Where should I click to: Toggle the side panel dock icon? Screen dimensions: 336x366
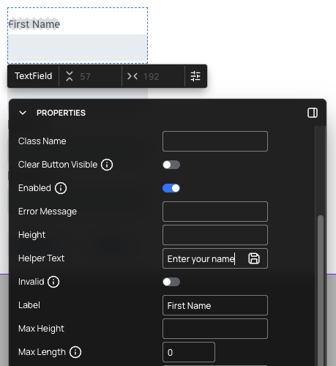313,113
